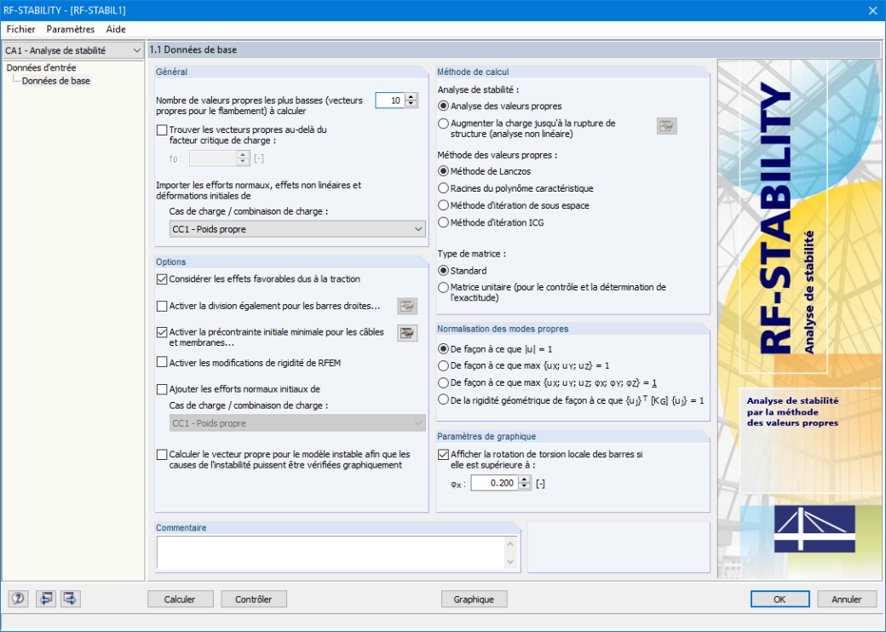Toggle 'Trouver les vecteurs propres au-delà' checkbox
This screenshot has width=886, height=632.
pos(162,130)
